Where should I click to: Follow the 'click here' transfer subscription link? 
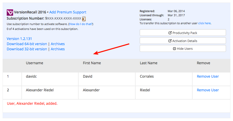[204, 23]
